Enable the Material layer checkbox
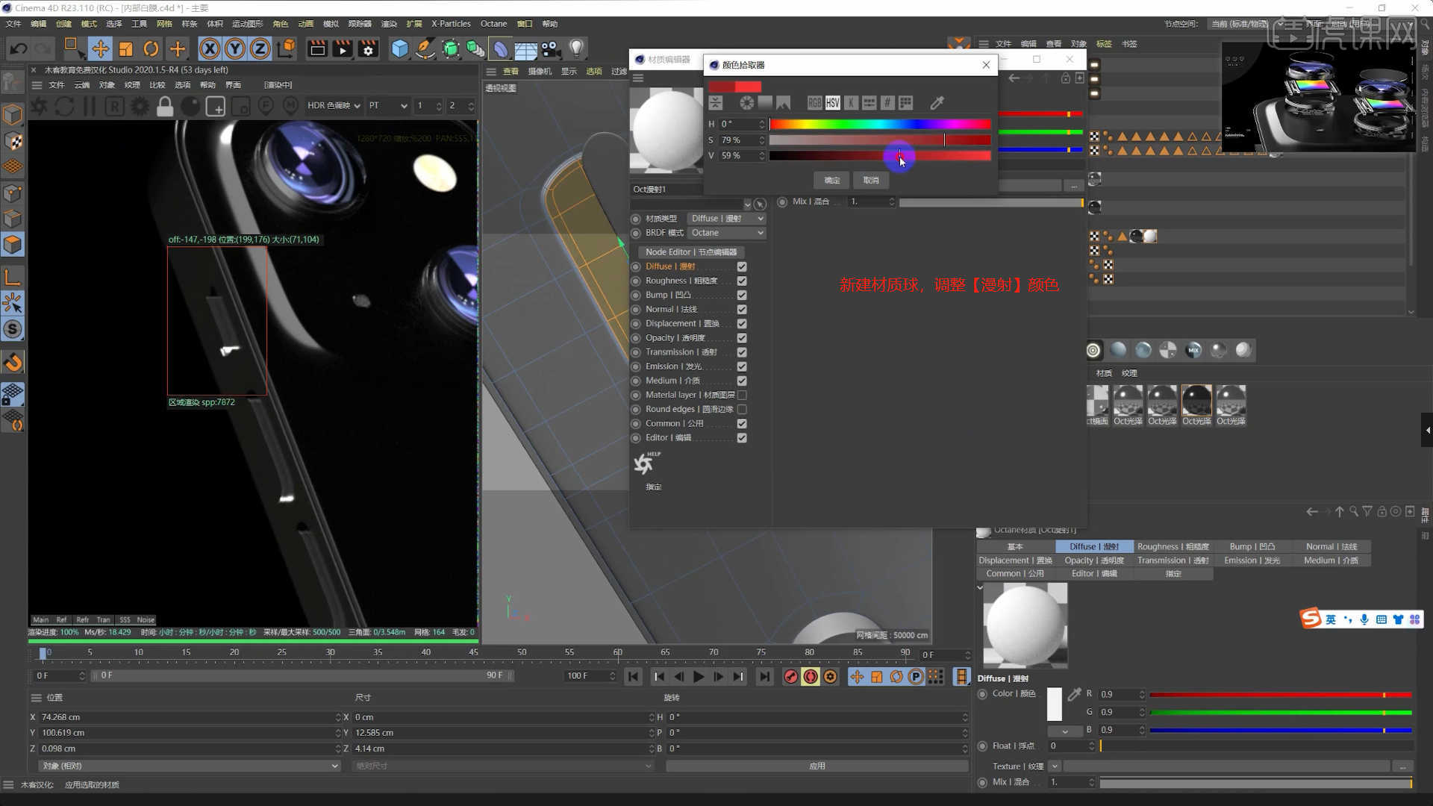 tap(741, 395)
